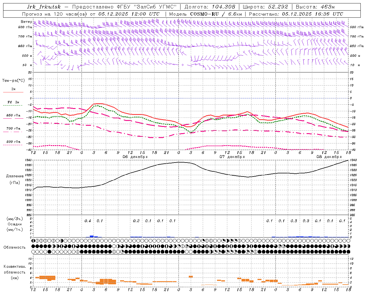Click the 700 гПа temperature legend entry
Image resolution: width=365 pixels, height=292 pixels.
click(13, 129)
